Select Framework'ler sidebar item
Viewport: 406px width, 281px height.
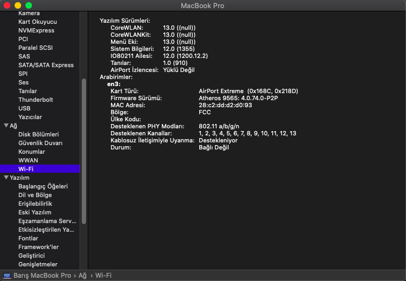pos(38,247)
